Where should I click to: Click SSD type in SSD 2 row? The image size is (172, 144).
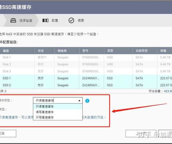(110, 85)
